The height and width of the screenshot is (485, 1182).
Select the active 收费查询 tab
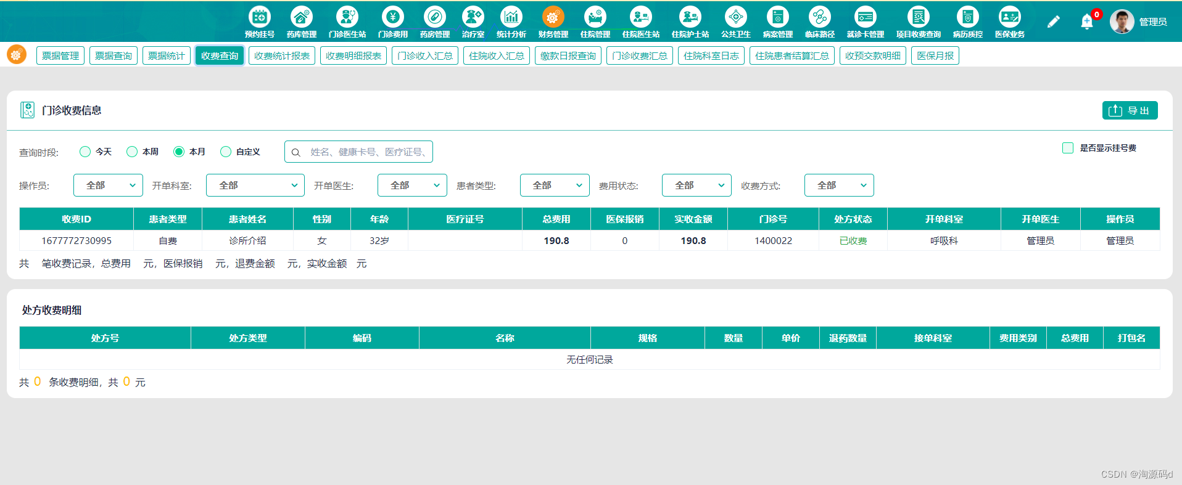tap(220, 55)
